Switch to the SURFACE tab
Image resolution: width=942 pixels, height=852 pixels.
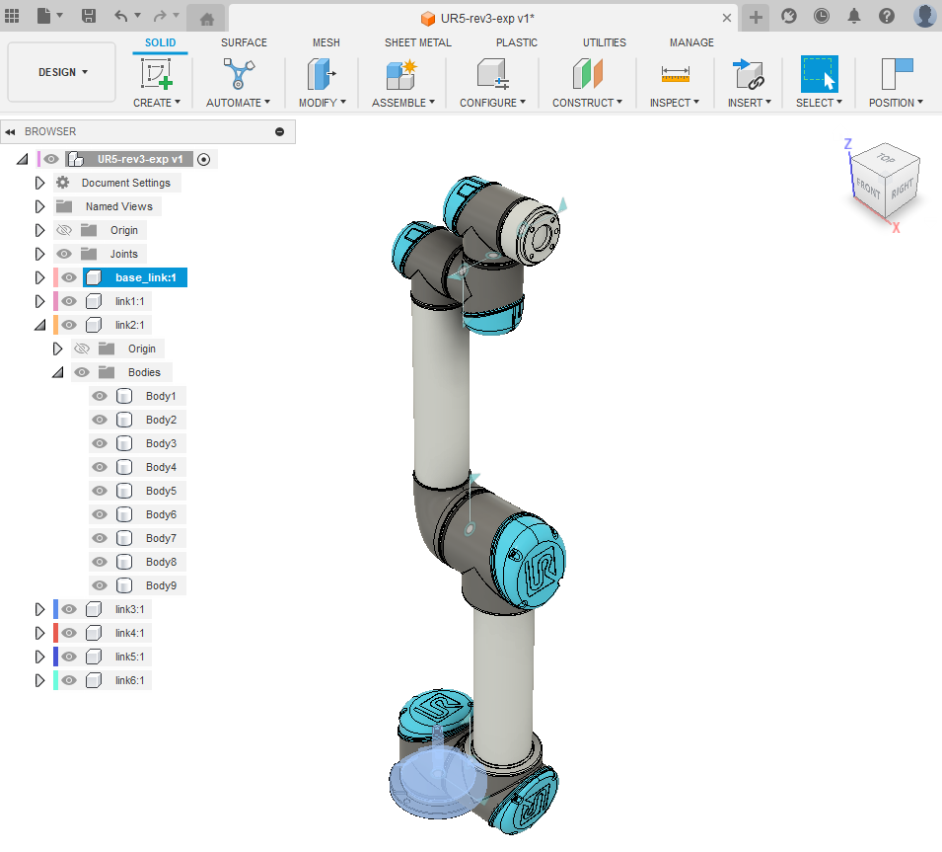tap(244, 42)
